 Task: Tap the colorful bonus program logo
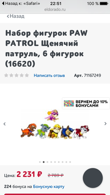(69, 104)
